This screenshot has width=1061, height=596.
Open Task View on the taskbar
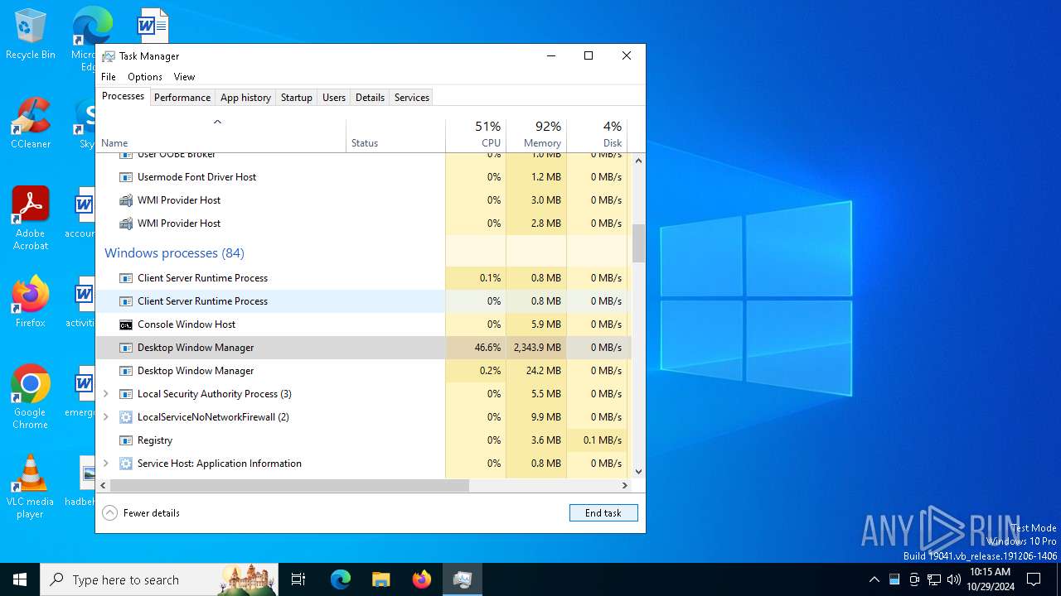click(x=298, y=579)
